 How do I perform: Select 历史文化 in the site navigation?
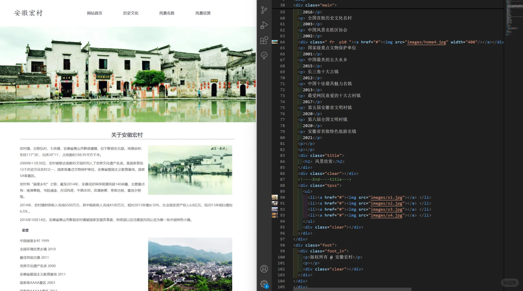tap(131, 13)
